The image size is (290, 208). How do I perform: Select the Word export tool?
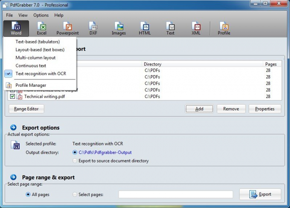(16, 28)
